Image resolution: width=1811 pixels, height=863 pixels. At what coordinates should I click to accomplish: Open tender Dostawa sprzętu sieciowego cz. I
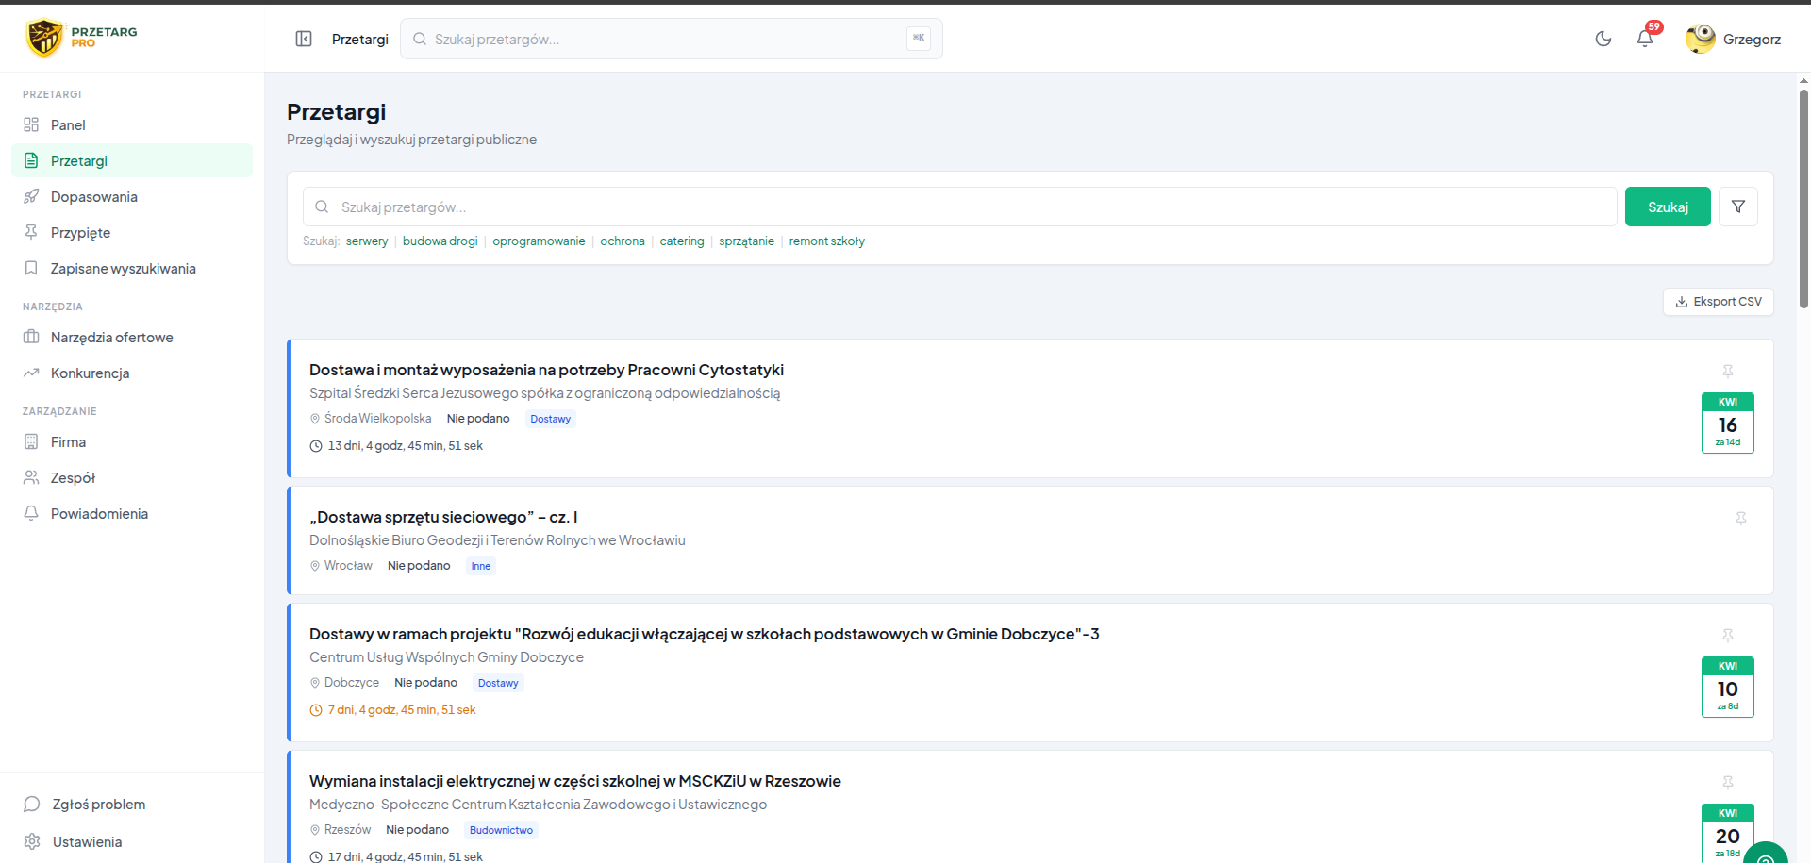pyautogui.click(x=443, y=517)
